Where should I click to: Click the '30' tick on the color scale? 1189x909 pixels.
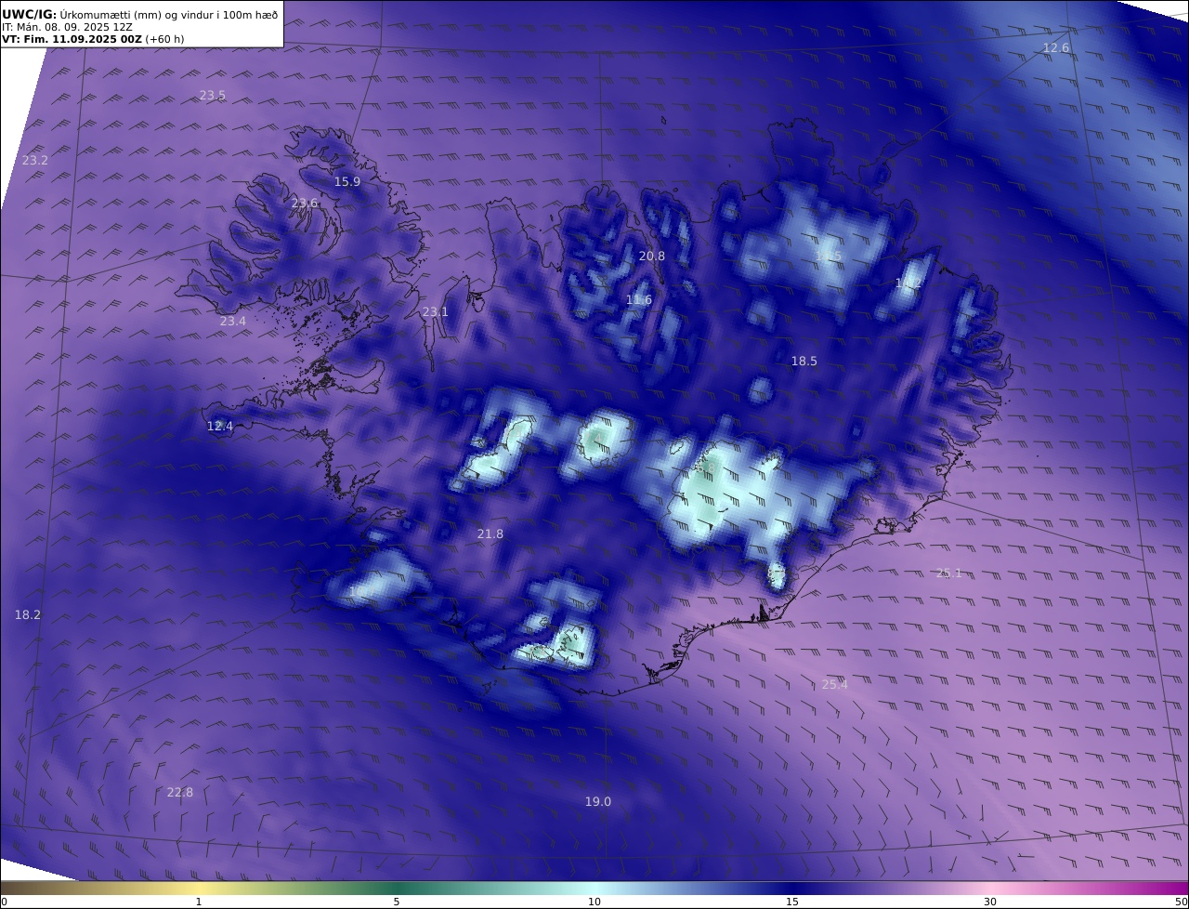point(990,902)
